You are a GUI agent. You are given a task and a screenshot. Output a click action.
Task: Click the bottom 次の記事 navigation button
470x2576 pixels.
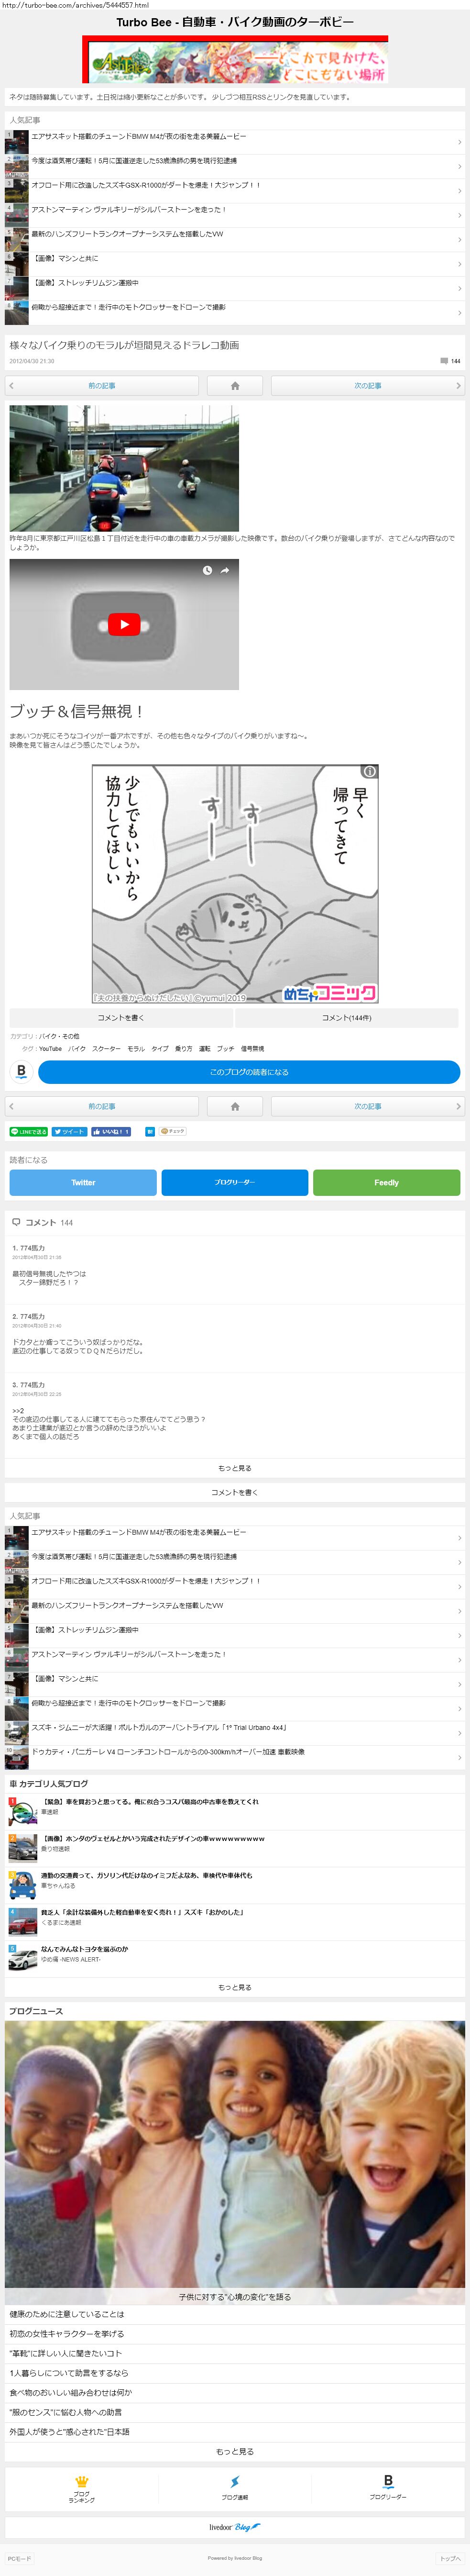pyautogui.click(x=368, y=1106)
